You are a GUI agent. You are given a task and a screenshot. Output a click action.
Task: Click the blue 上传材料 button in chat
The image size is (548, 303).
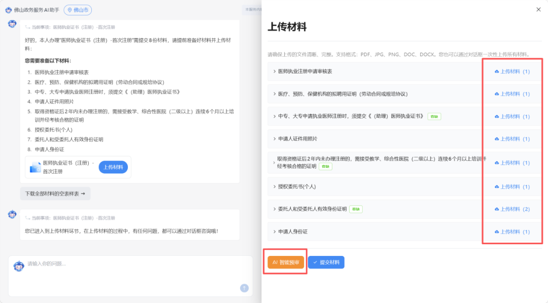113,167
